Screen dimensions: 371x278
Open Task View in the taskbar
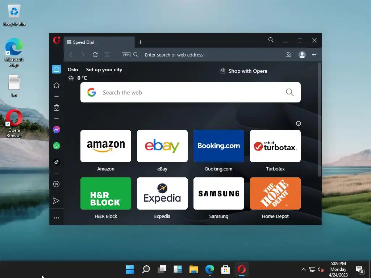[162, 269]
